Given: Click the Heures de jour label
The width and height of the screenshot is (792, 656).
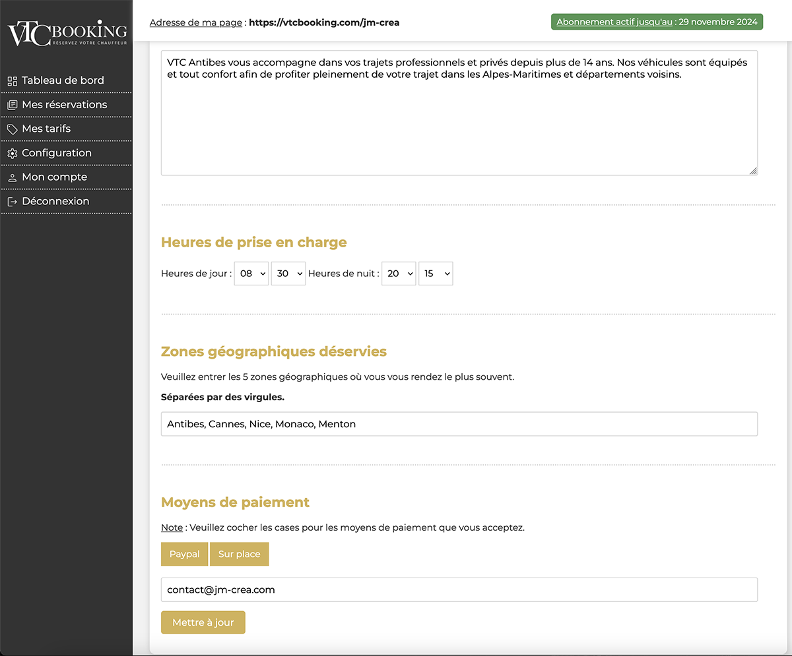Looking at the screenshot, I should 197,274.
